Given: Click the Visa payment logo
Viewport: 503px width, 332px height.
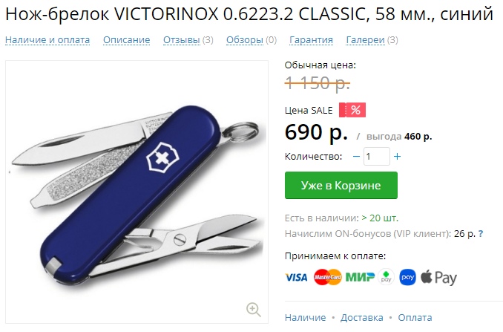Looking at the screenshot, I should [296, 277].
